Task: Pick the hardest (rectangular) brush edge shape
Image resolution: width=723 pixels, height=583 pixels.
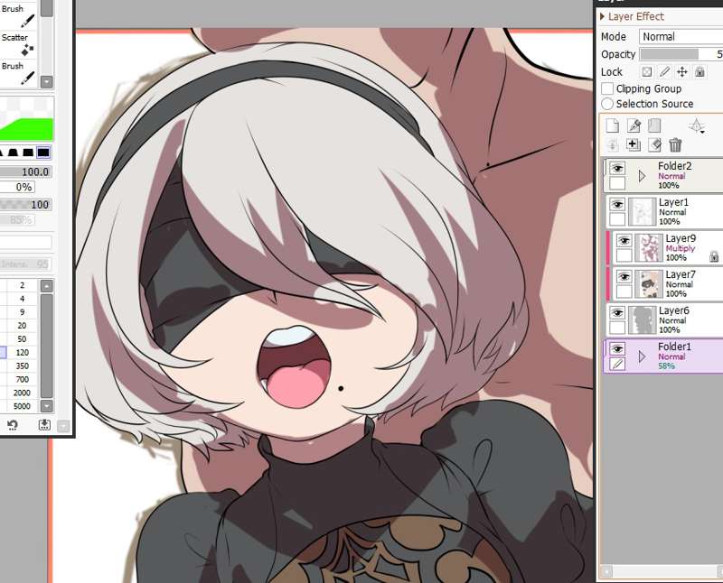Action: [43, 152]
